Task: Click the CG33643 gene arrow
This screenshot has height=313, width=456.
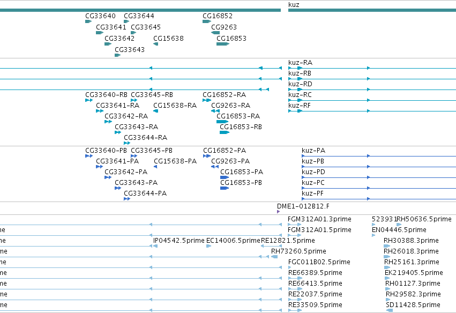Action: 117,55
